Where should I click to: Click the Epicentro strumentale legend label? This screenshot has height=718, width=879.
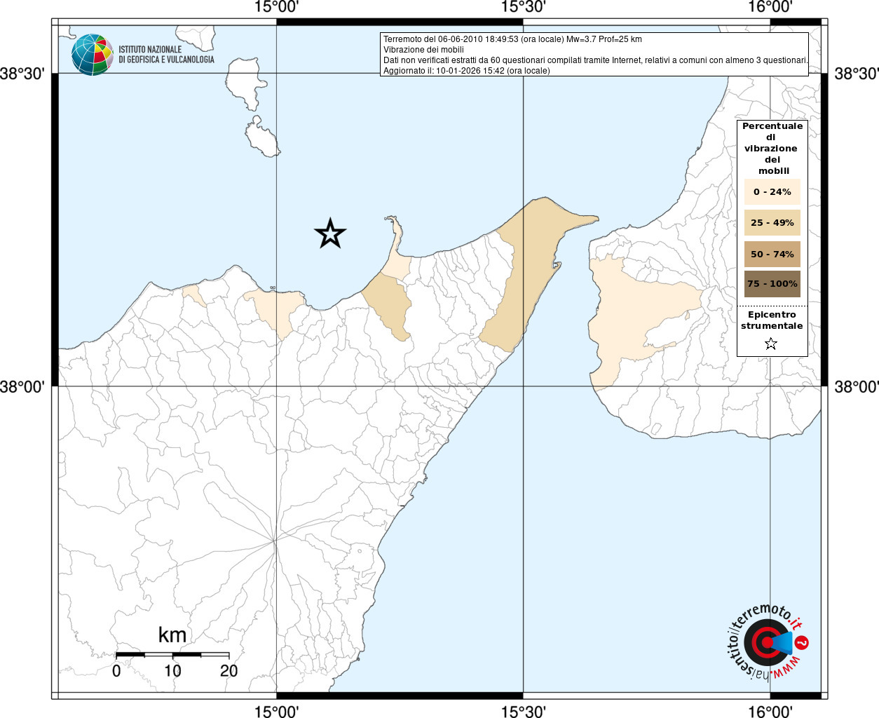tap(772, 320)
